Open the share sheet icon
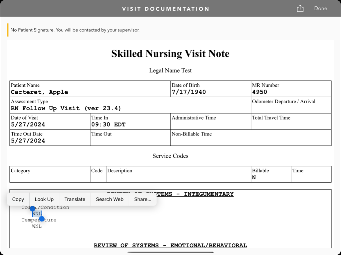Viewport: 341px width, 255px height. (300, 9)
